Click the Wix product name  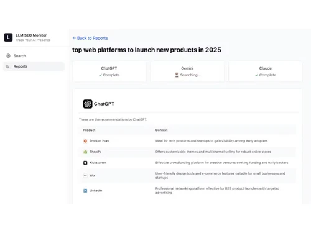click(x=92, y=176)
